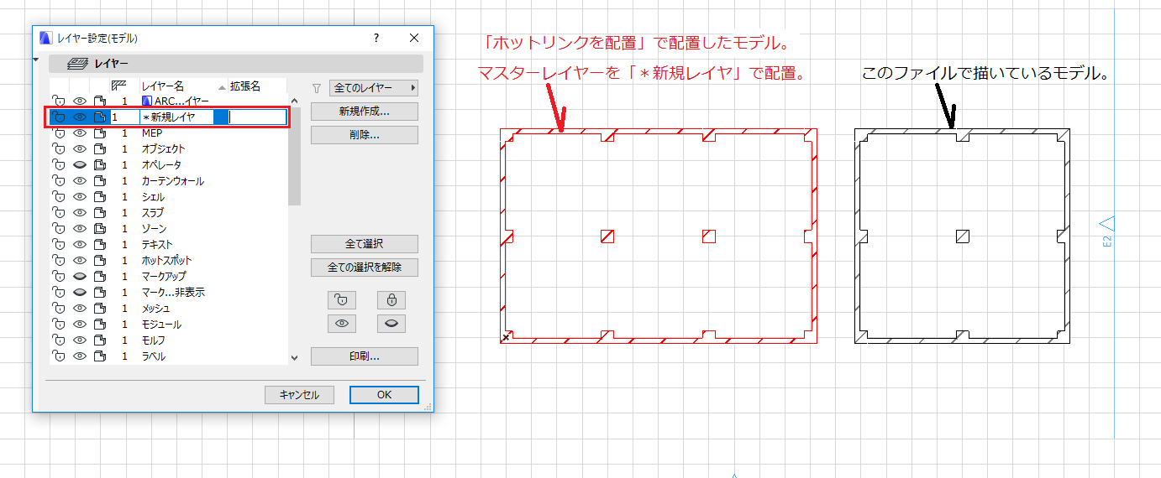Click the lock selected layers icon button
The image size is (1161, 478).
point(391,299)
